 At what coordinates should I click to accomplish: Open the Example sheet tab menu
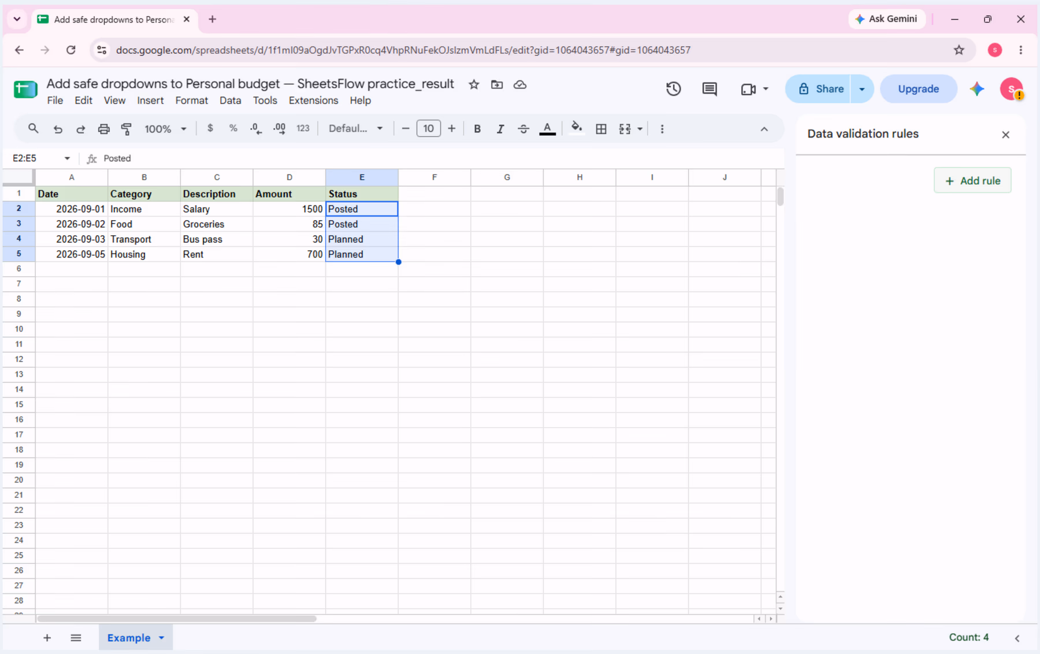point(162,638)
